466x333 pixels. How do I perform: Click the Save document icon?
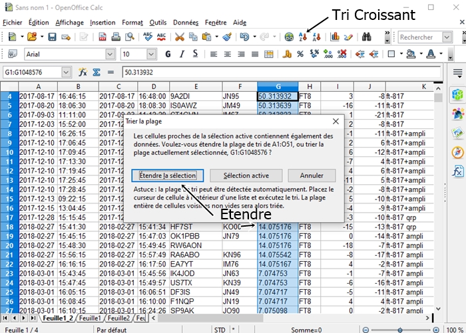coord(53,37)
